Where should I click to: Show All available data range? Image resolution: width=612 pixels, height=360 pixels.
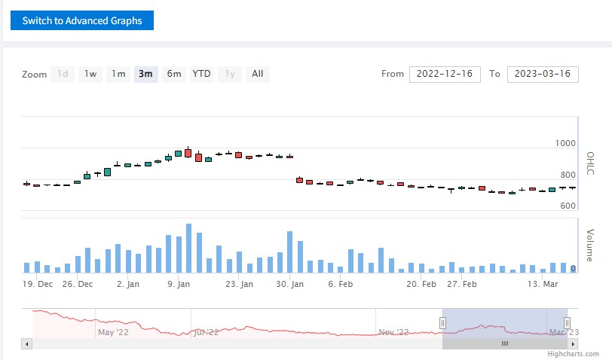pos(257,74)
